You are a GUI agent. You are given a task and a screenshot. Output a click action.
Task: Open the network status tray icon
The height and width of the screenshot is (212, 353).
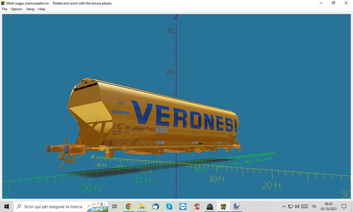(291, 206)
